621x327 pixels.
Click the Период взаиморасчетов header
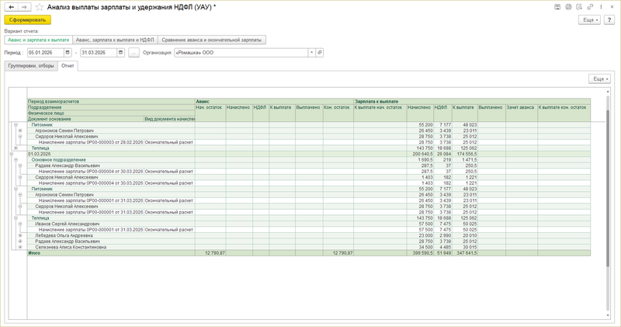(111, 102)
